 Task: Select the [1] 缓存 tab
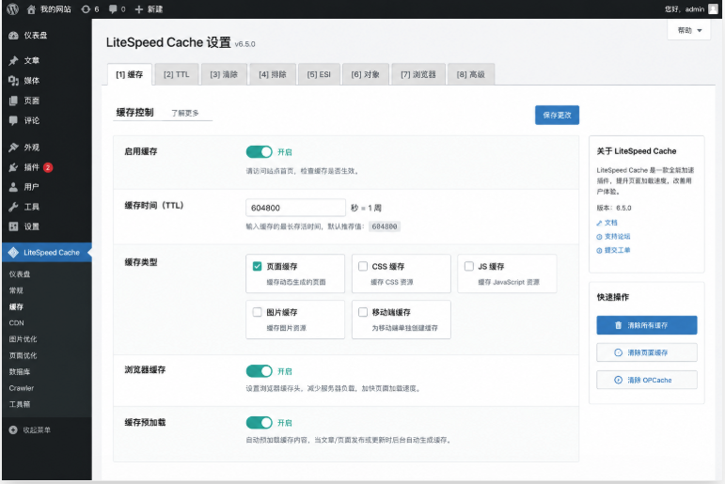click(130, 74)
